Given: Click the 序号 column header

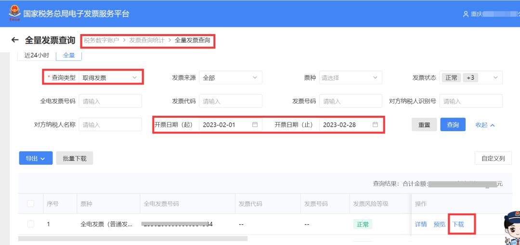Looking at the screenshot, I should tap(53, 204).
